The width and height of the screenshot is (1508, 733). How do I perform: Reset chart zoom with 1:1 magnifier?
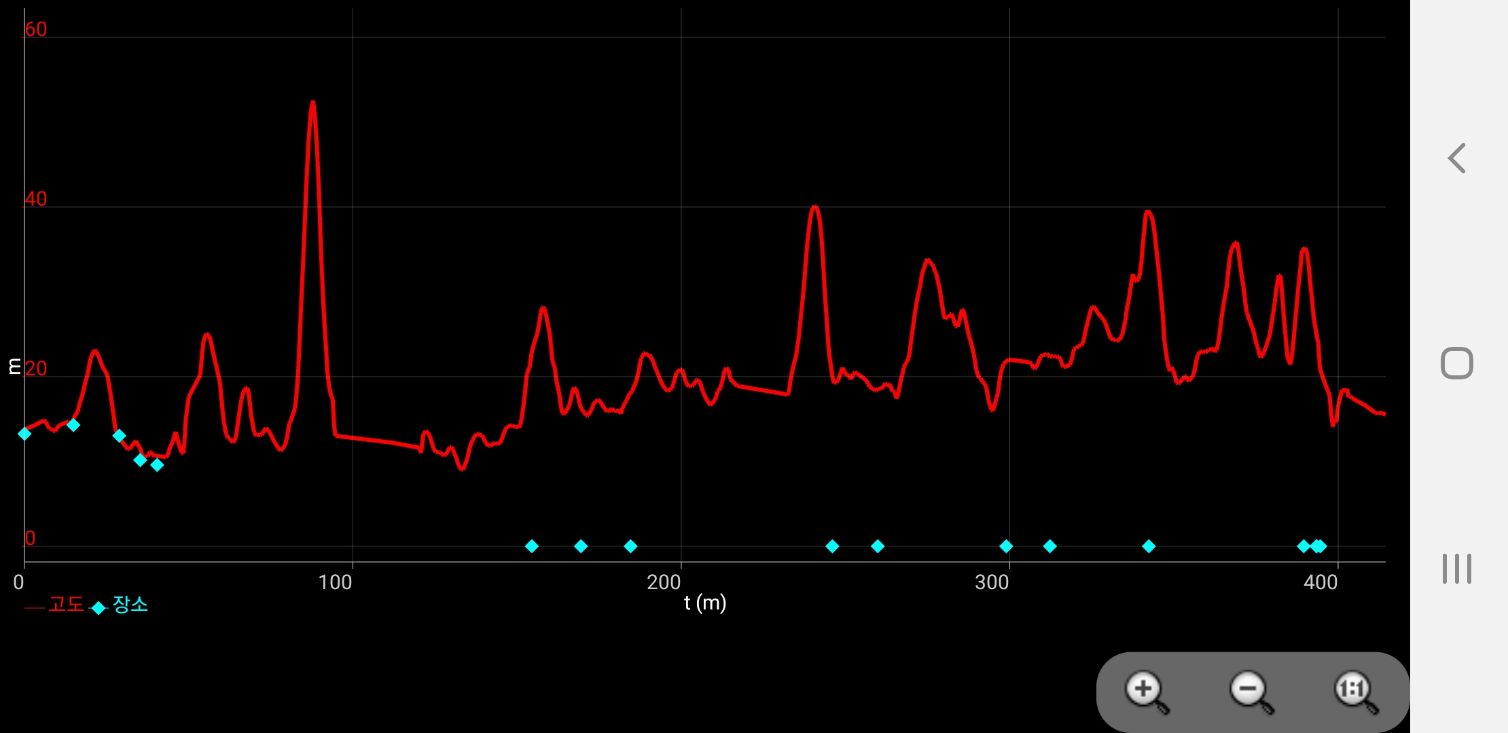1355,691
